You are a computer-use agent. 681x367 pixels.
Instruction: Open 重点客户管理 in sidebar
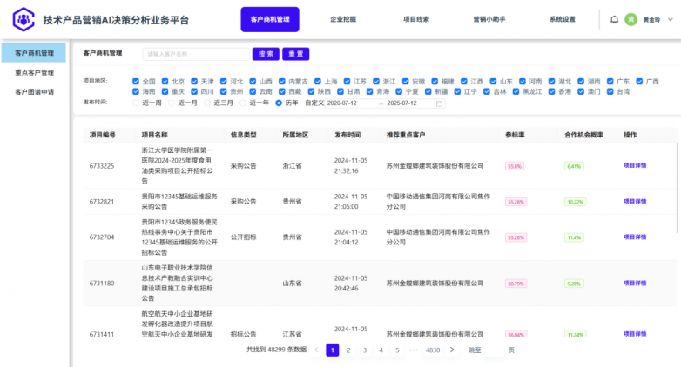[34, 72]
